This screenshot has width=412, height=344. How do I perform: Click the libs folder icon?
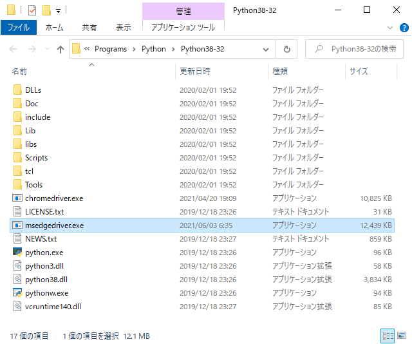tap(17, 144)
